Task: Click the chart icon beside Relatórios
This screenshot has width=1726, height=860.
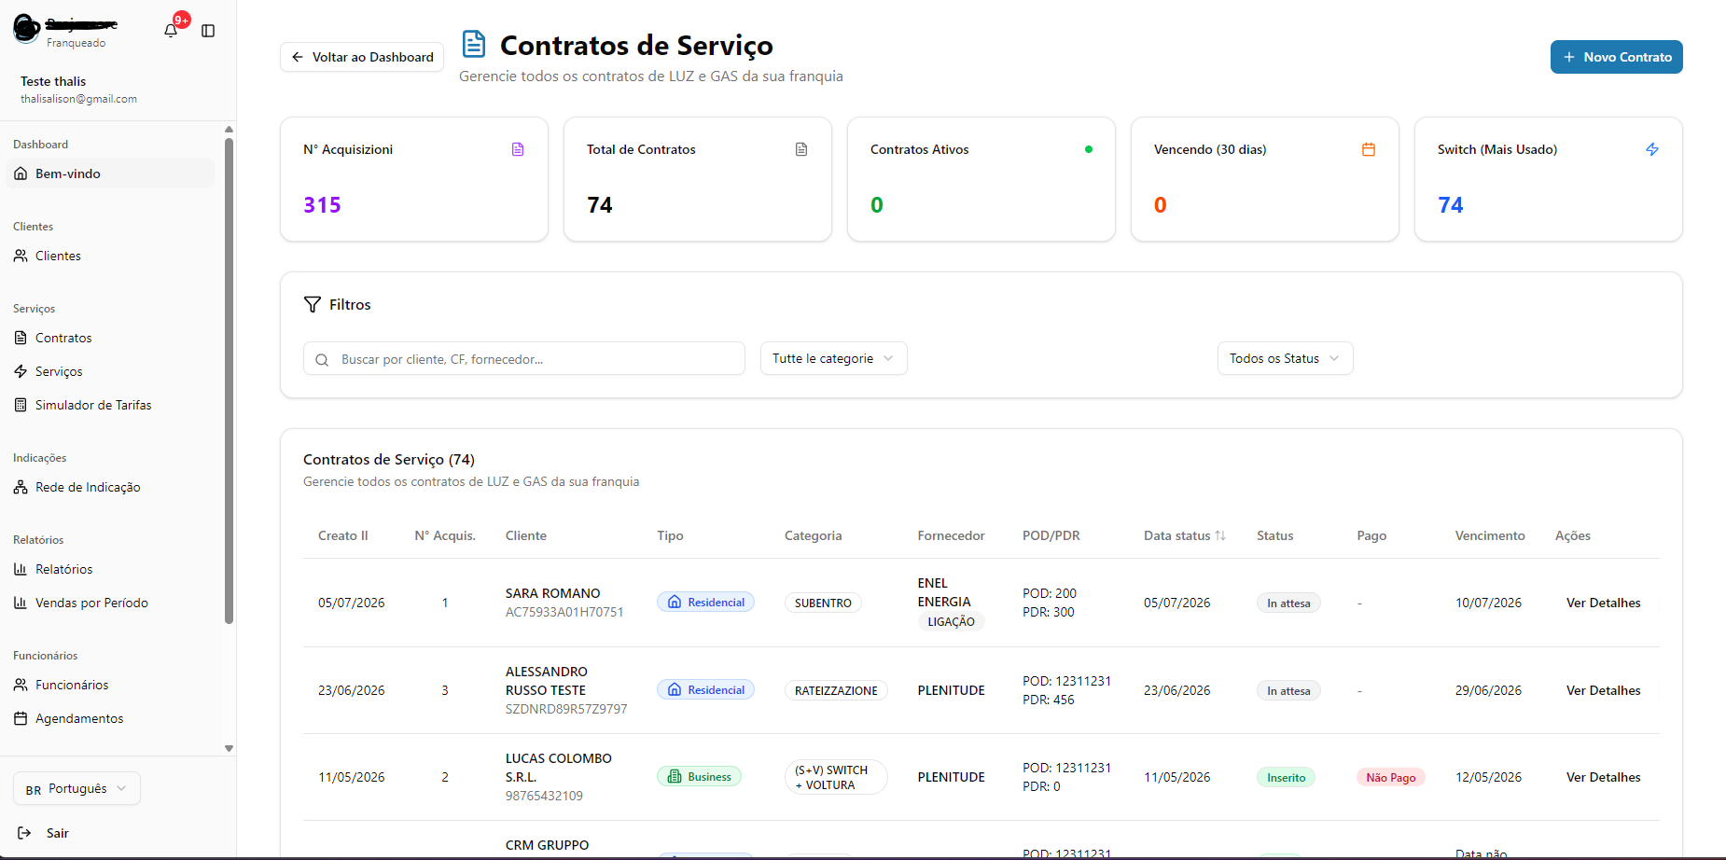Action: point(21,569)
